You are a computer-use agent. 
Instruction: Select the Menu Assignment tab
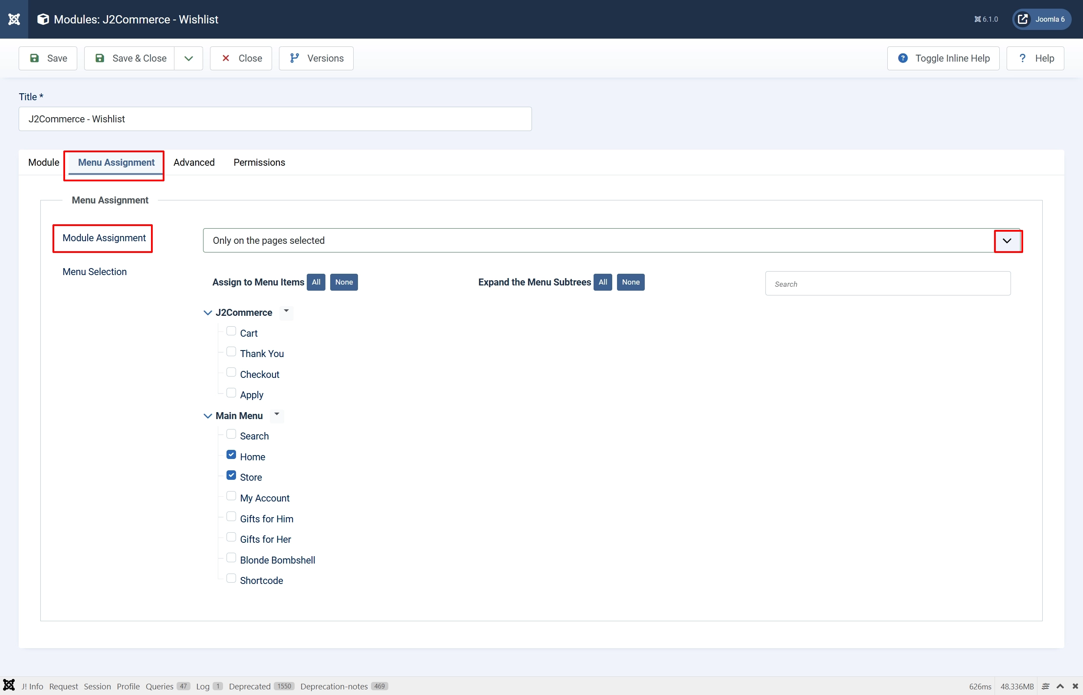[x=116, y=162]
